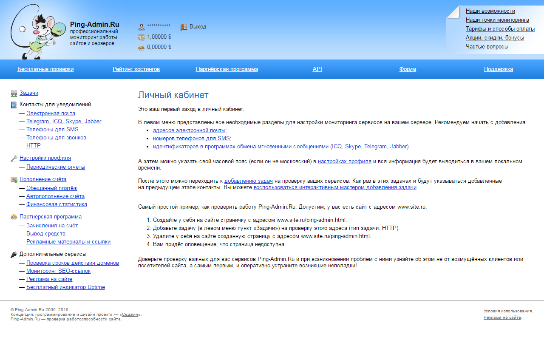Open Частые вопросы link

pyautogui.click(x=487, y=47)
